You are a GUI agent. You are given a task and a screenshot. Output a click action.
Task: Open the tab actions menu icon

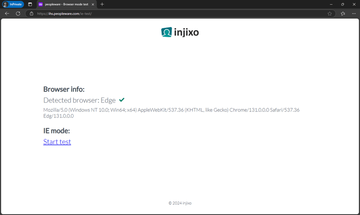click(x=30, y=4)
